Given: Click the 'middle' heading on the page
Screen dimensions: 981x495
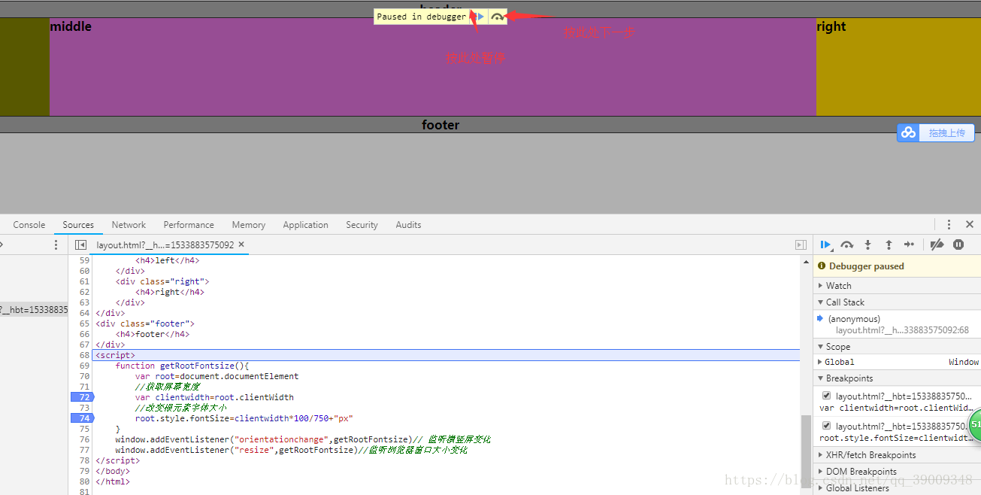Looking at the screenshot, I should pyautogui.click(x=71, y=26).
